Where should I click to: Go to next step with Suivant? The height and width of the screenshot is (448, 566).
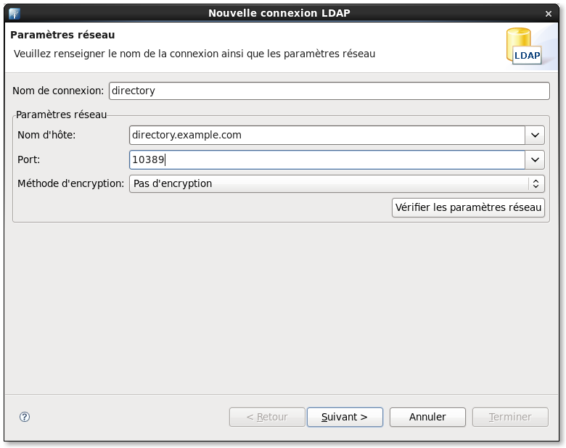(345, 417)
